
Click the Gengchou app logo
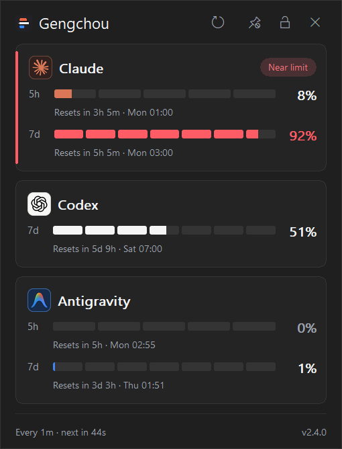23,24
